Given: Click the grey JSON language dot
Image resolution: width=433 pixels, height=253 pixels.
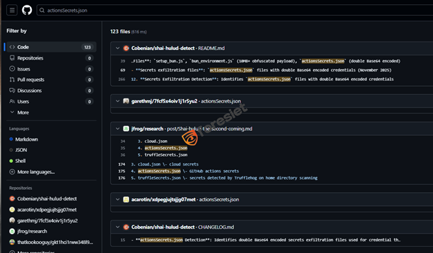Looking at the screenshot, I should point(11,150).
